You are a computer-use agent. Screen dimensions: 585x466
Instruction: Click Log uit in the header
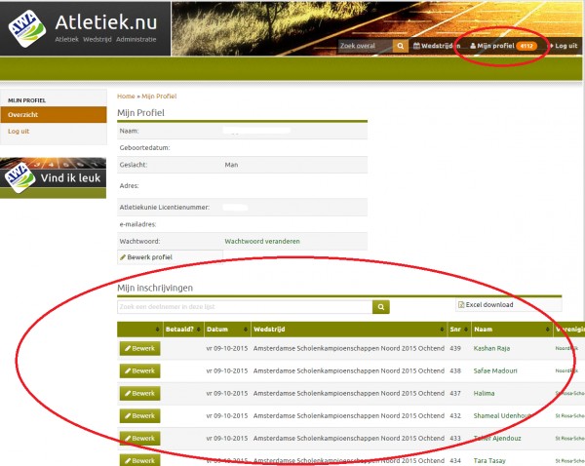click(x=565, y=46)
